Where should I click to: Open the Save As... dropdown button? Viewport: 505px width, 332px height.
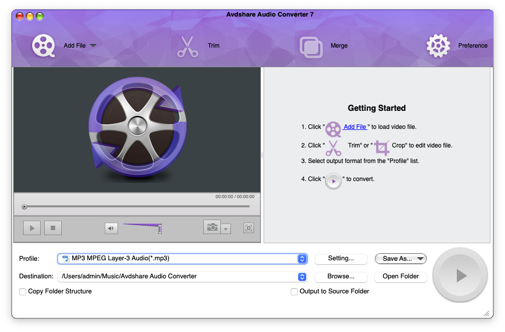pyautogui.click(x=401, y=259)
